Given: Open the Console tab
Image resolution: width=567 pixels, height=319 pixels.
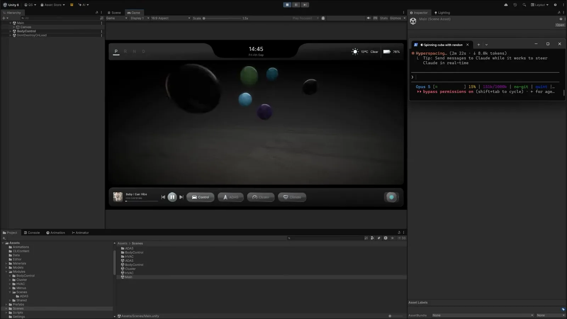Looking at the screenshot, I should [32, 233].
